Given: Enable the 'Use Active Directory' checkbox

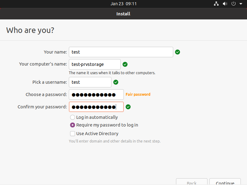Looking at the screenshot, I should point(72,134).
